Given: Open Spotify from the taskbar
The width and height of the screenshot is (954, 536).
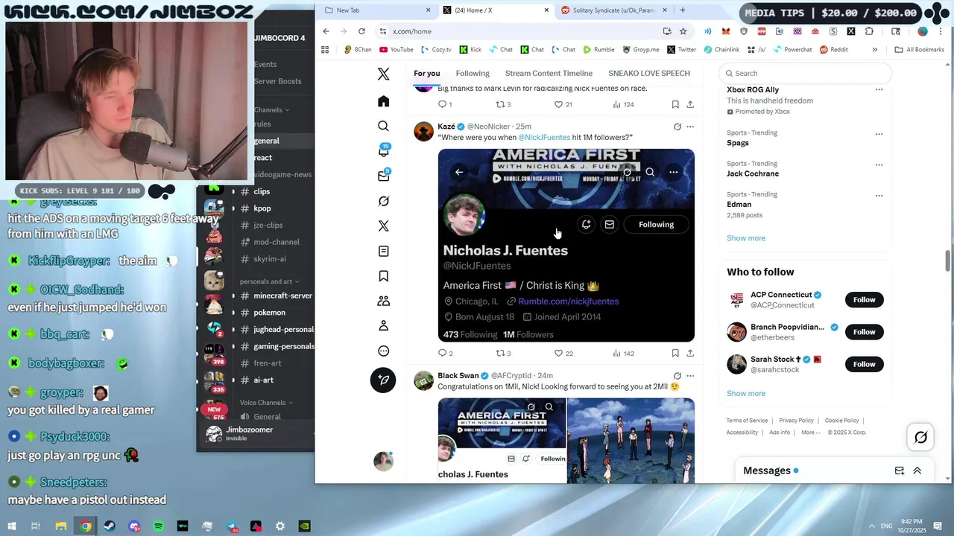Looking at the screenshot, I should (158, 526).
